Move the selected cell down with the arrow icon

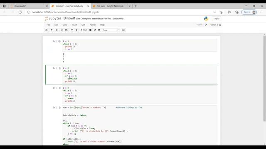[x=76, y=30]
